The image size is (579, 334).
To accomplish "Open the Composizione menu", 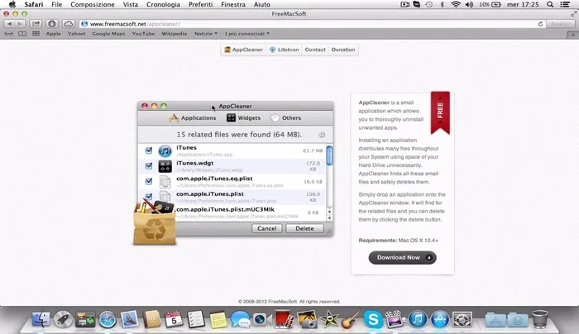I will [93, 4].
